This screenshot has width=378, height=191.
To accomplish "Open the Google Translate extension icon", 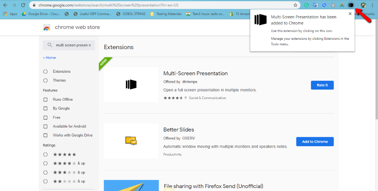I will (315, 5).
